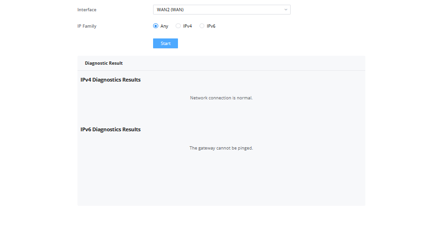Click the 'Network connection is normal.' message
Viewport: 432px width, 248px height.
221,98
